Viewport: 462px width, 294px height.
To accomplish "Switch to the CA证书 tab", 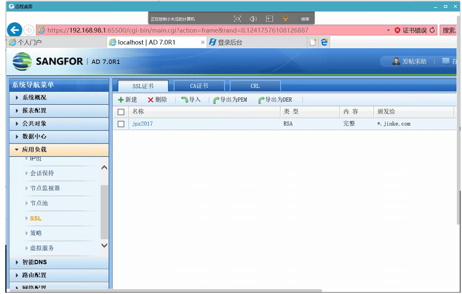I will point(199,86).
